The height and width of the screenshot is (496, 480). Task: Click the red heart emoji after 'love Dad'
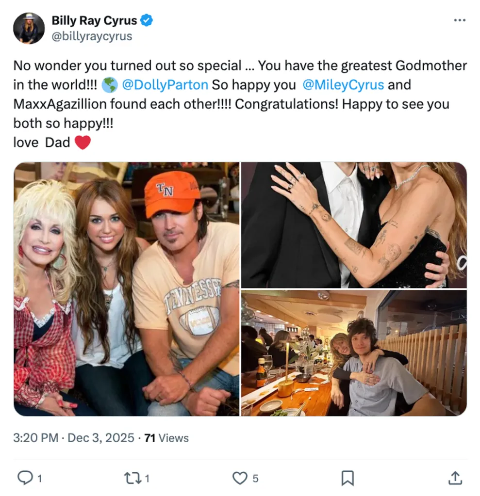(83, 142)
